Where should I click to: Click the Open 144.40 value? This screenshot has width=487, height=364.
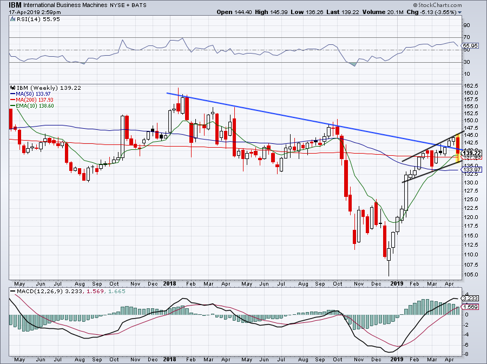234,12
